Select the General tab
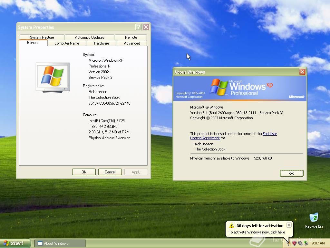The image size is (330, 248). point(33,43)
